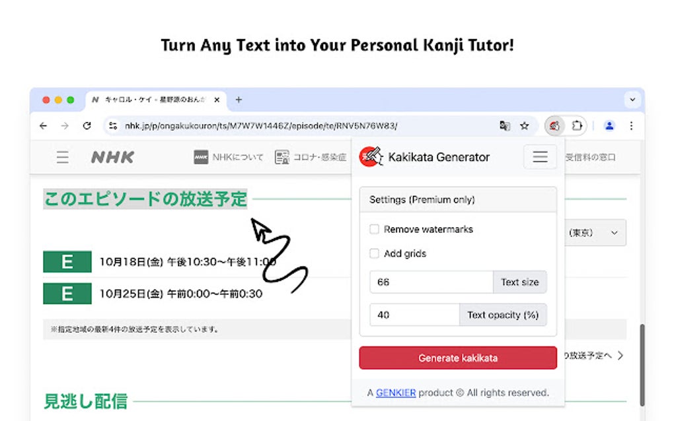674x421 pixels.
Task: Open the Kakikata Generator hamburger menu
Action: point(540,157)
